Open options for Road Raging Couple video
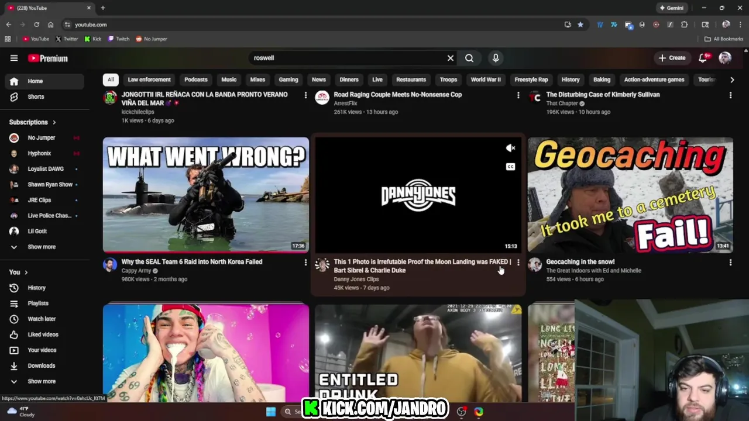749x421 pixels. [518, 95]
